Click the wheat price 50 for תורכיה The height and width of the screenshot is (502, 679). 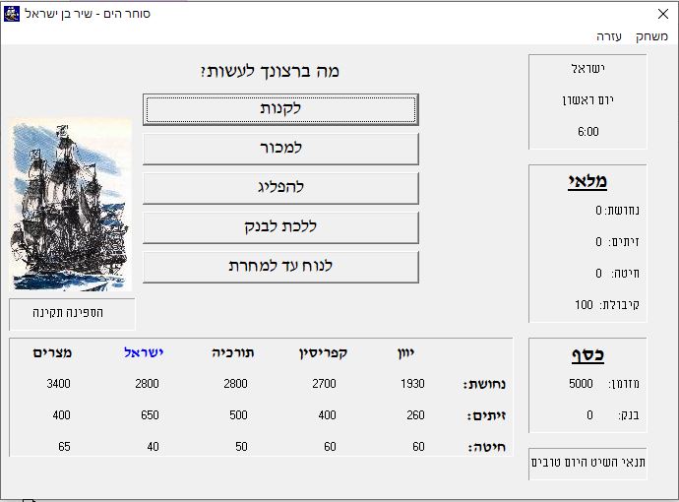242,447
